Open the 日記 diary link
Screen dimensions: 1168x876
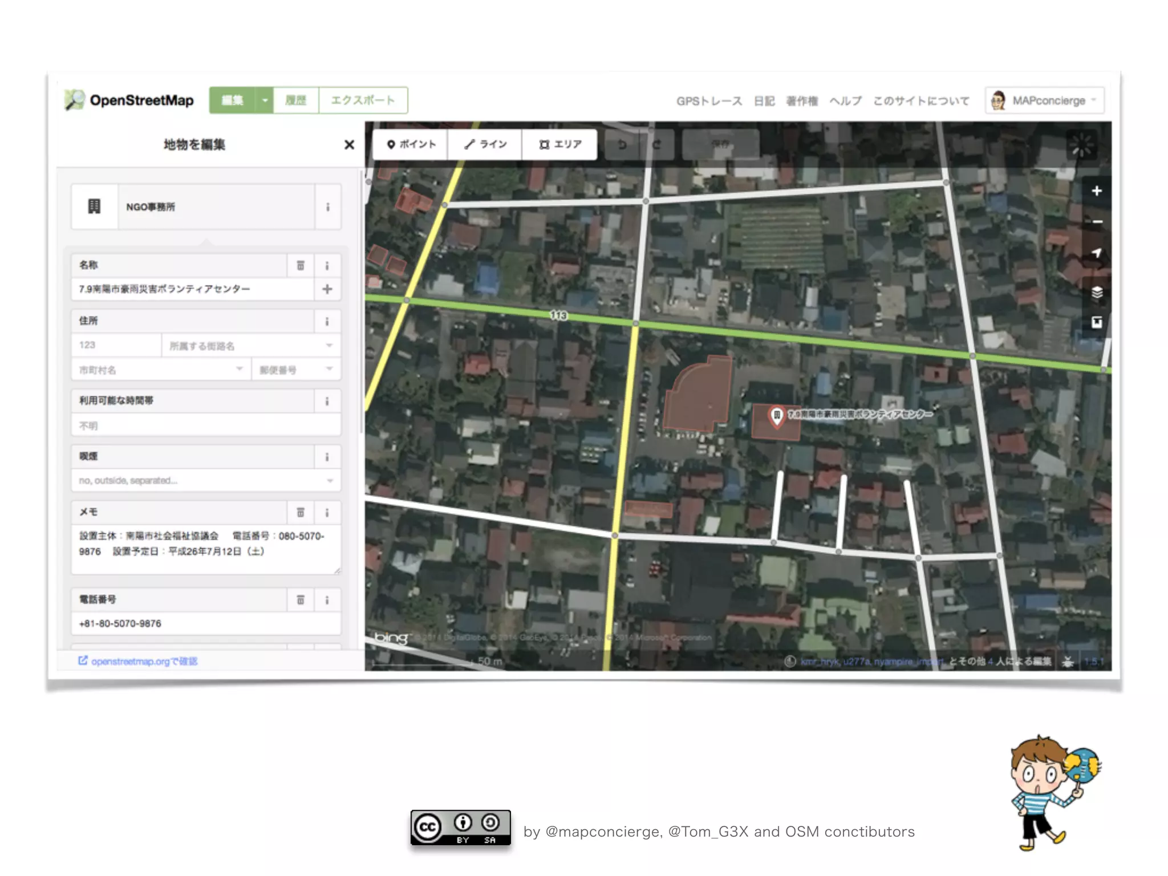click(x=764, y=101)
